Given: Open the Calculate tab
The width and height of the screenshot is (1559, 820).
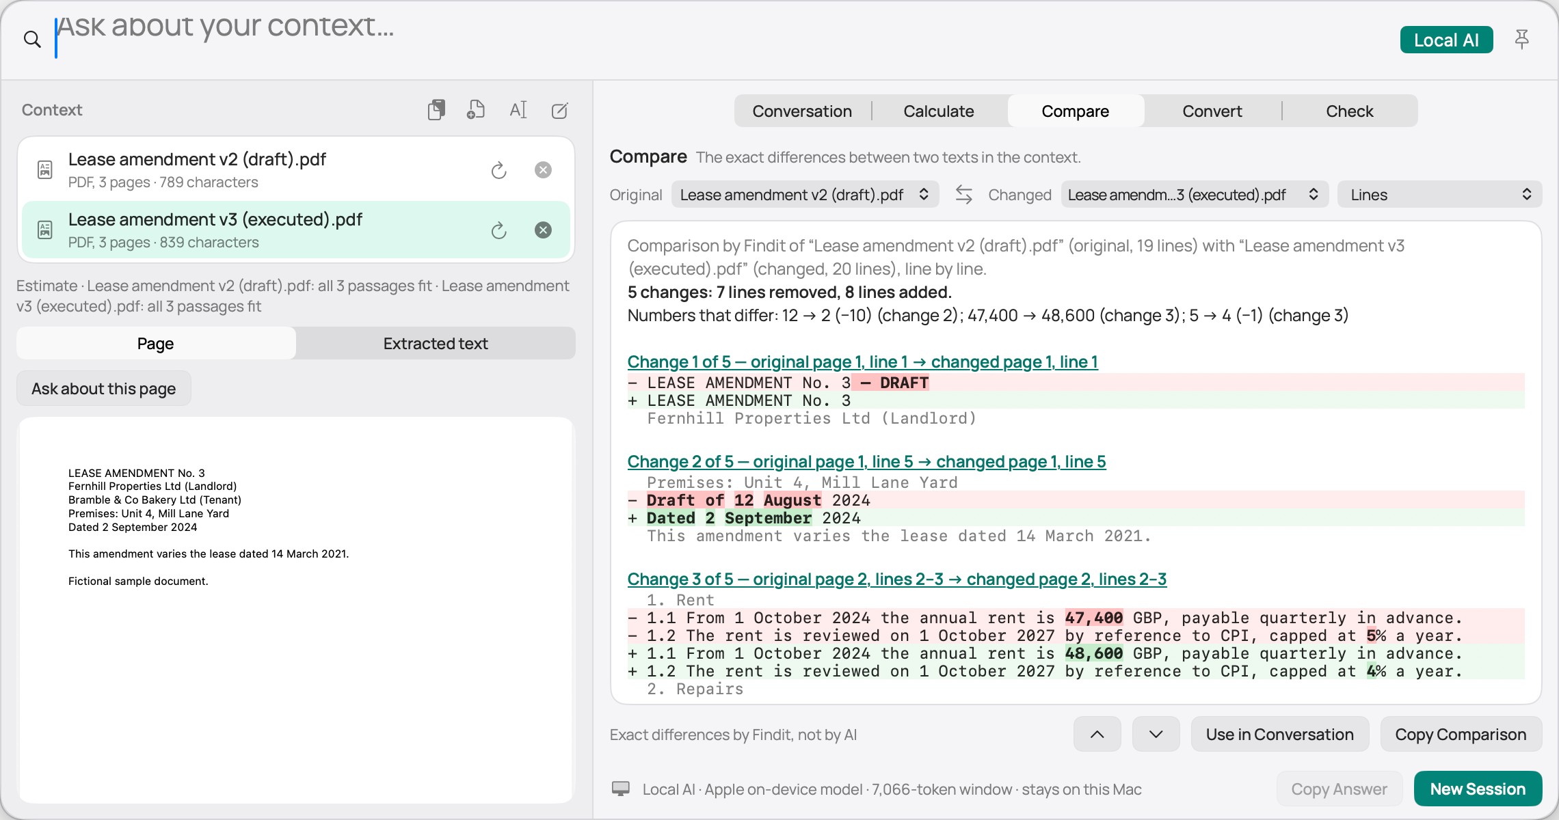Looking at the screenshot, I should click(939, 111).
